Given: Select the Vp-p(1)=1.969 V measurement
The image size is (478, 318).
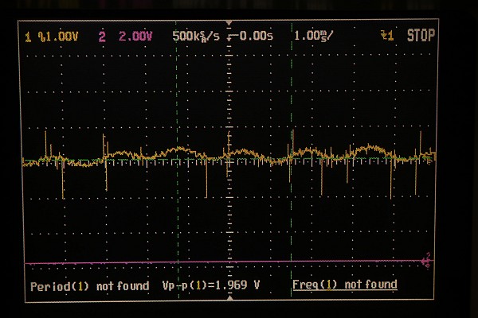Looking at the screenshot, I should (x=210, y=285).
